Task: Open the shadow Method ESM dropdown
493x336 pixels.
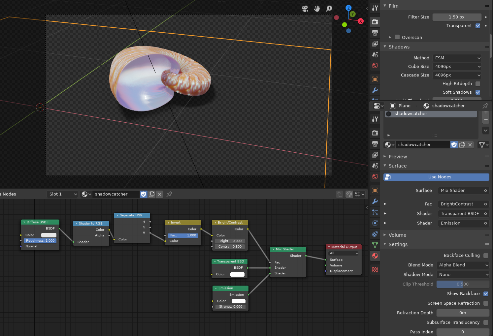Action: pyautogui.click(x=457, y=58)
